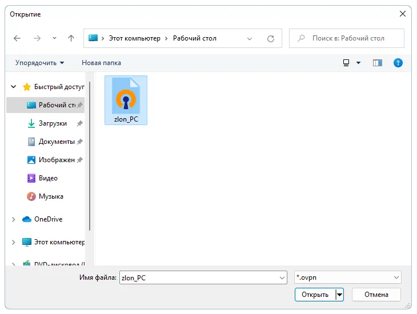Viewport: 417px width, 314px height.
Task: Select the zlon_PC OpenVPN file icon
Action: [x=126, y=95]
